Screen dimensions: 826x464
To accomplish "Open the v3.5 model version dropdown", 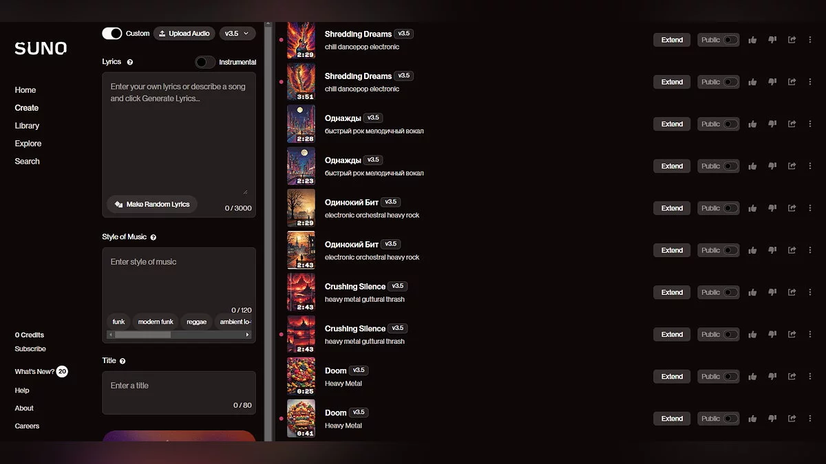I will (x=237, y=33).
